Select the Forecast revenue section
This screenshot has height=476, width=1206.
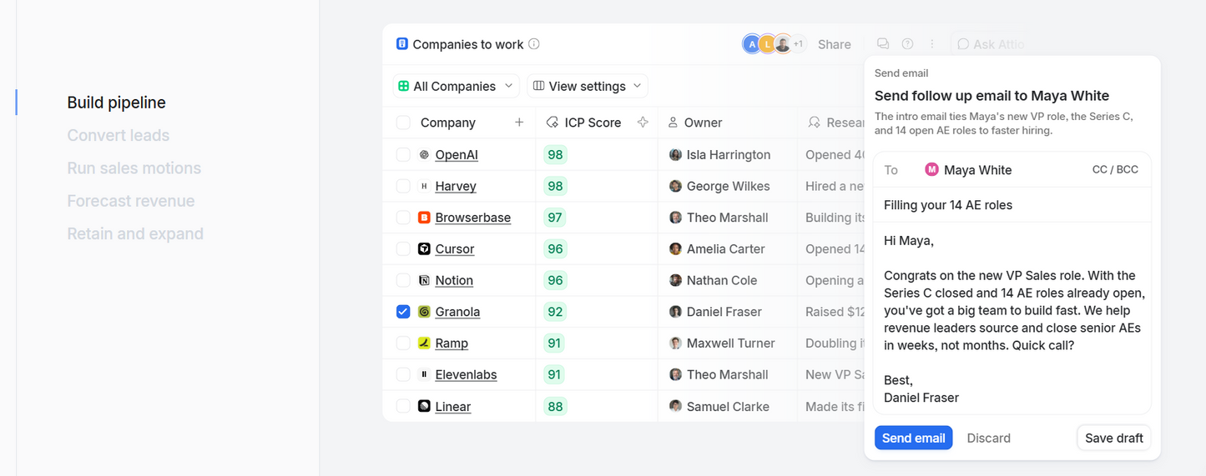pos(131,201)
